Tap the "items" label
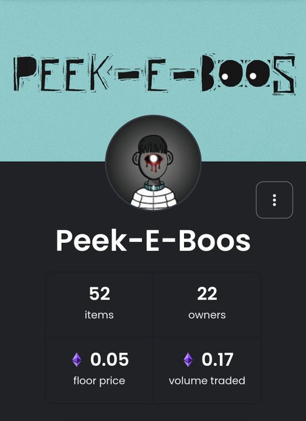The width and height of the screenshot is (306, 421). pos(99,315)
